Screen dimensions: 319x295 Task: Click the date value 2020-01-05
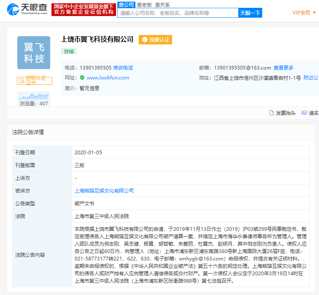(x=88, y=153)
